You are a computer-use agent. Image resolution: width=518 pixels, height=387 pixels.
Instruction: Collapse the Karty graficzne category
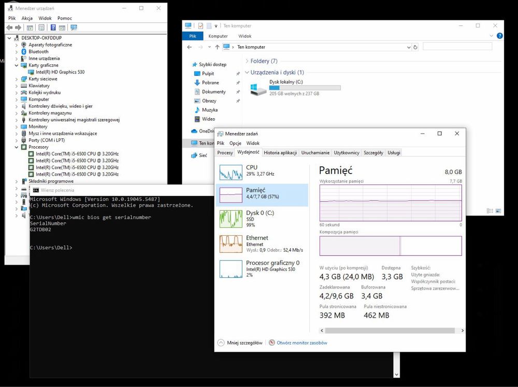(x=17, y=65)
